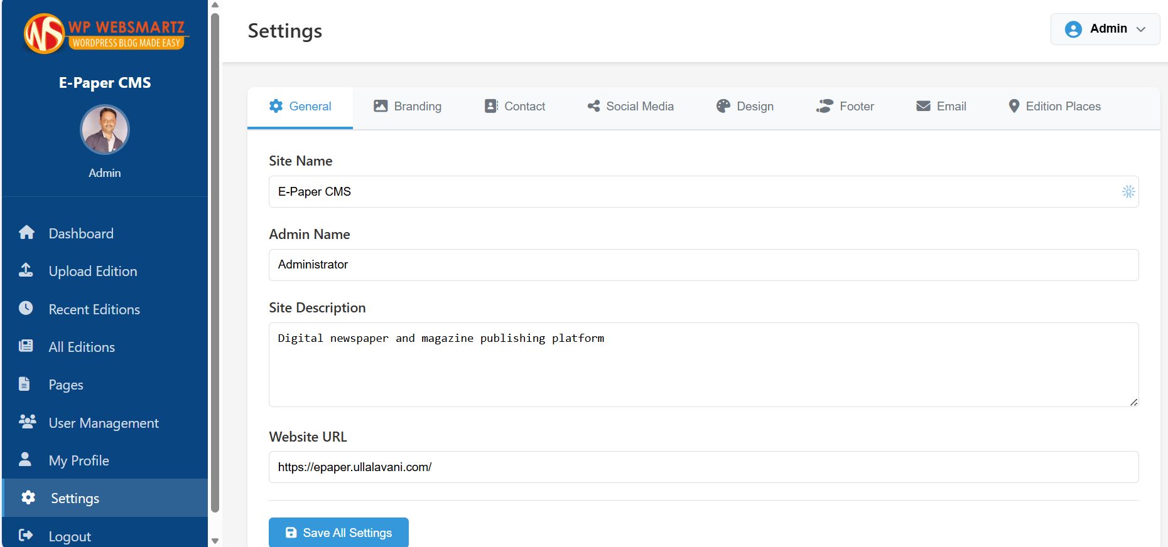Click the User Management group icon
This screenshot has width=1168, height=547.
27,422
